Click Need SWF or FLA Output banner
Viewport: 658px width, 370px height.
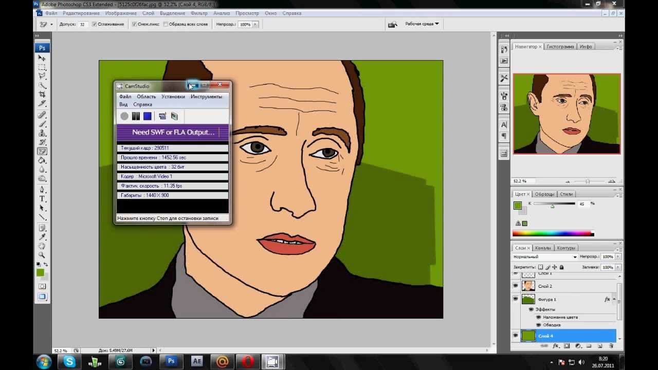click(173, 132)
